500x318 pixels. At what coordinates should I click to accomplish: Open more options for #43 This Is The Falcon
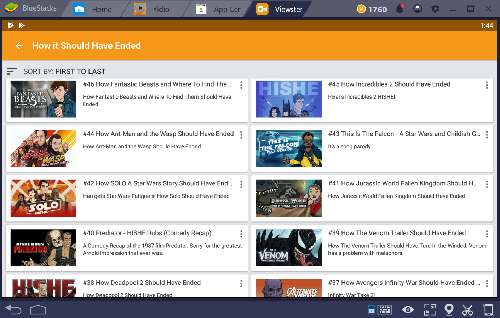[x=487, y=135]
